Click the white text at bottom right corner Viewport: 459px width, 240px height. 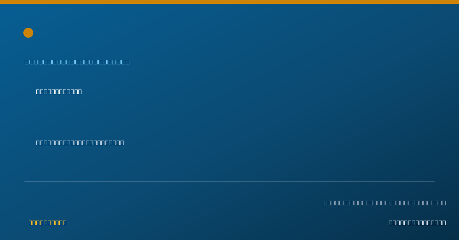pyautogui.click(x=417, y=222)
